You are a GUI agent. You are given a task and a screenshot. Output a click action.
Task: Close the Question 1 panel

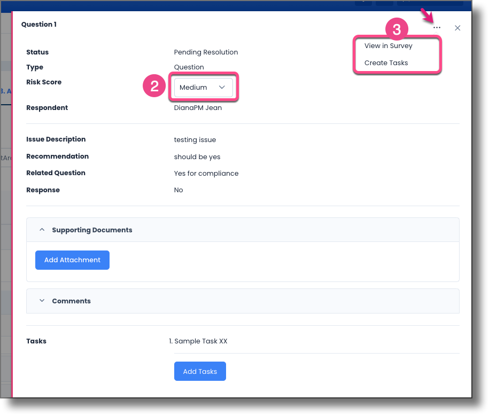(457, 28)
